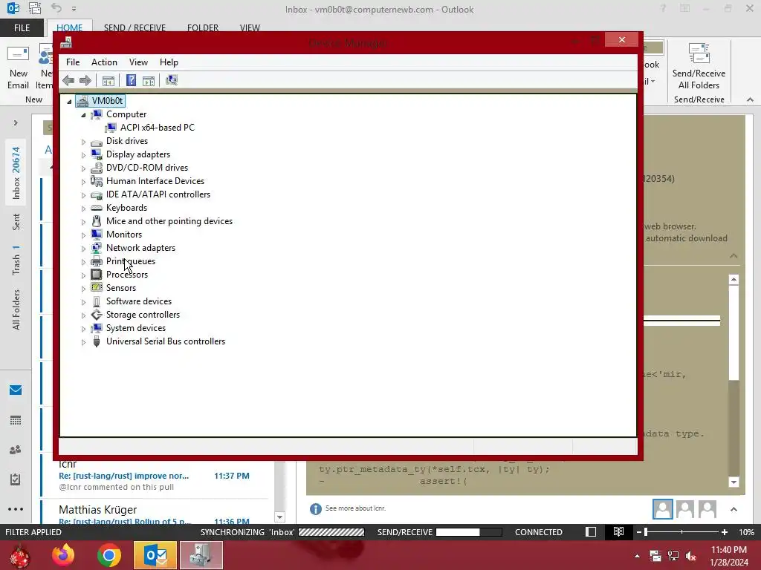761x570 pixels.
Task: Open Sent folder in Outlook sidebar
Action: pos(16,222)
